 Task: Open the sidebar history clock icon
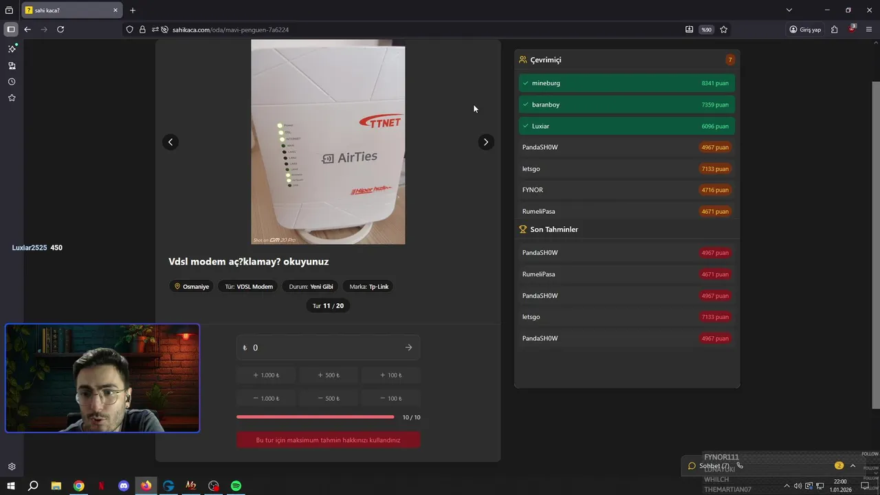(x=12, y=82)
